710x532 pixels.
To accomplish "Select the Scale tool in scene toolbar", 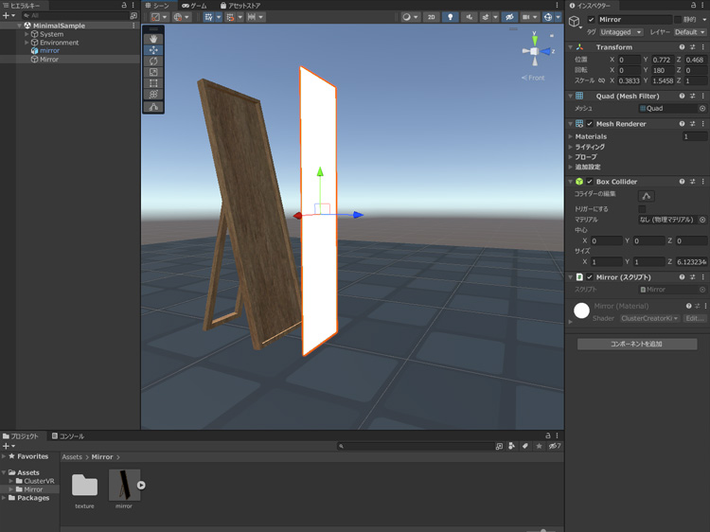I will pyautogui.click(x=153, y=73).
